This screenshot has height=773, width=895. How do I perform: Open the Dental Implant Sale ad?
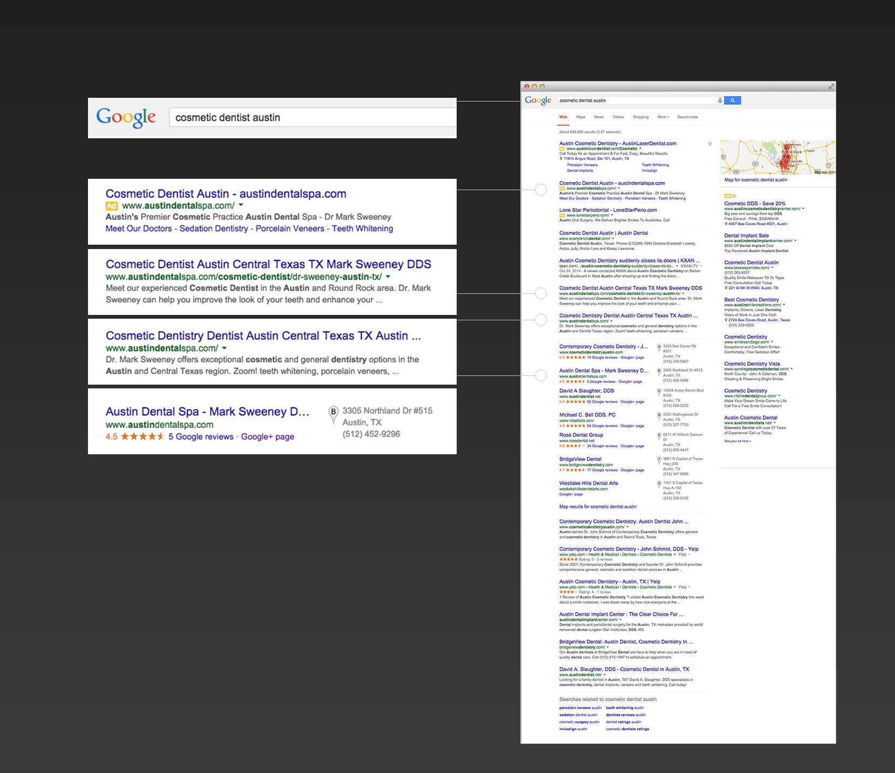pos(747,236)
